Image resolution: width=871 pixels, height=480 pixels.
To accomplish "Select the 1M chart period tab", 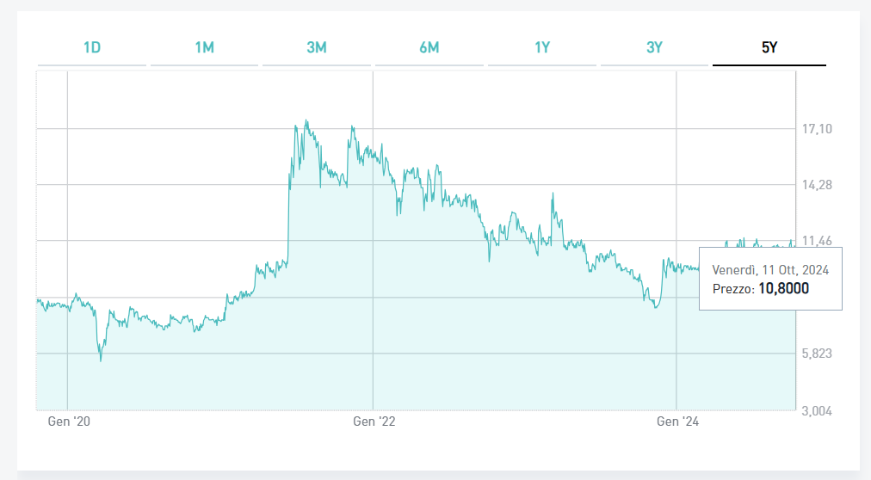I will [204, 47].
